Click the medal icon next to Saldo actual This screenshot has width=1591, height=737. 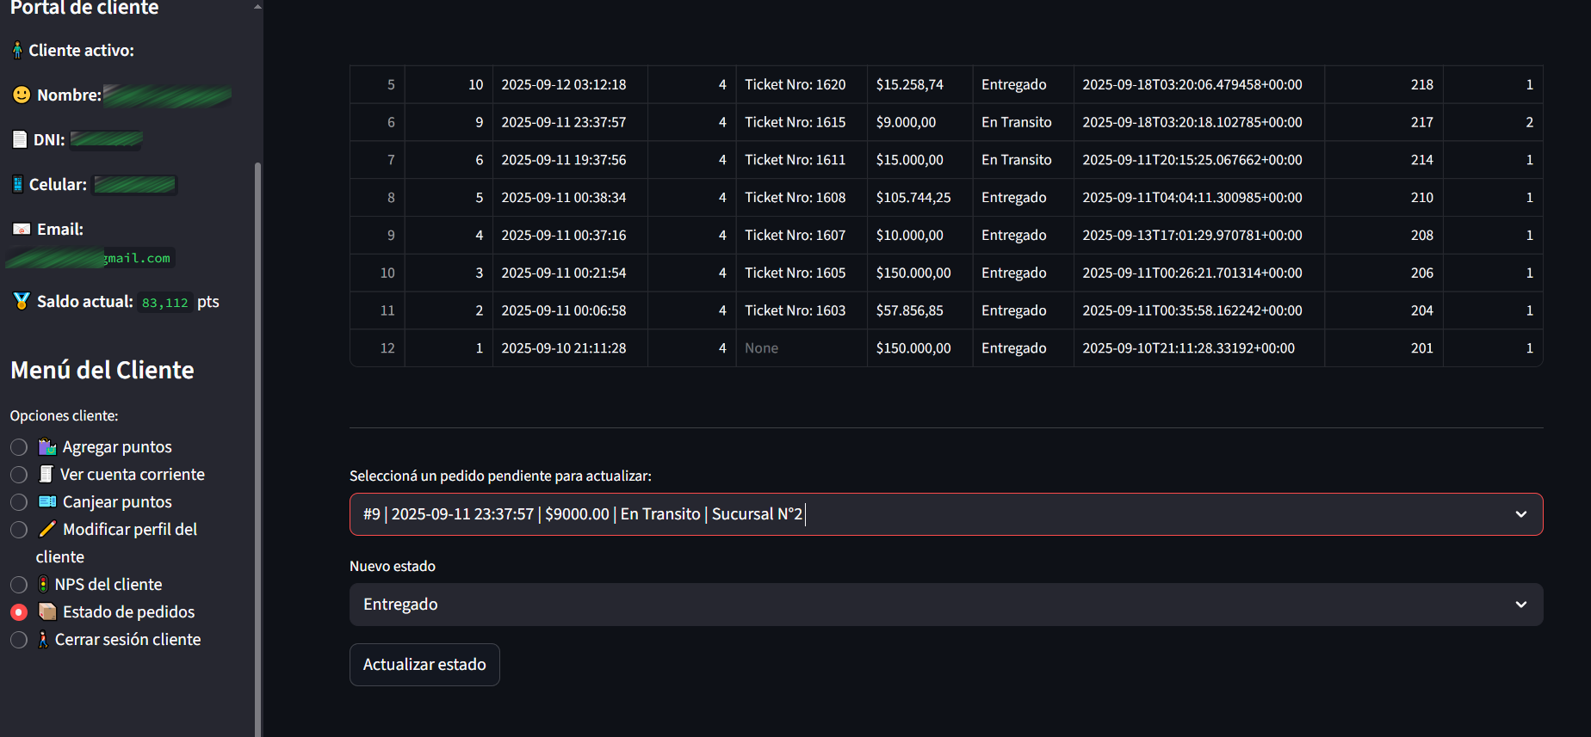coord(22,301)
